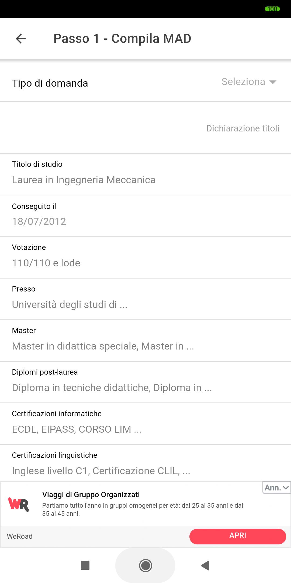Screen dimensions: 291x583
Task: Edit the Titolo di studio field
Action: tap(145, 174)
